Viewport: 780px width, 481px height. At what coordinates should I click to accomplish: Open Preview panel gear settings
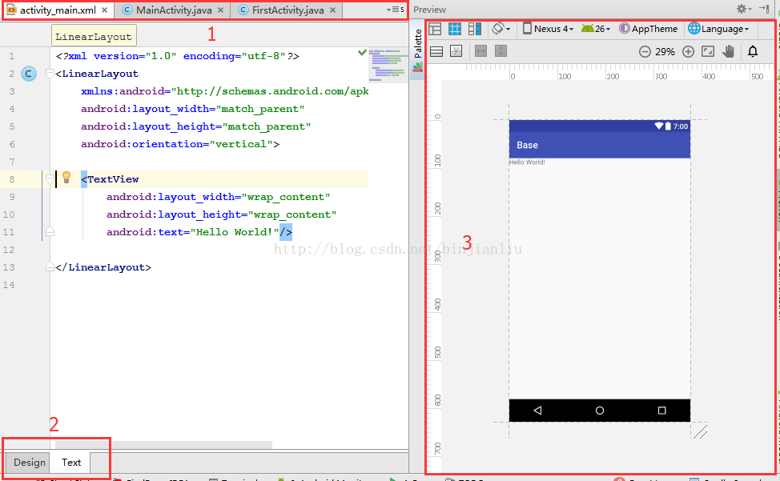743,9
